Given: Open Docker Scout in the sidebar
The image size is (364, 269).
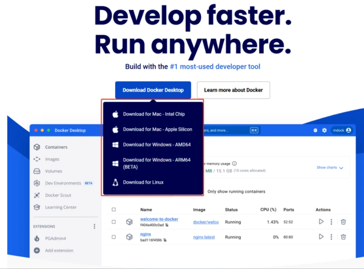Looking at the screenshot, I should tap(58, 195).
